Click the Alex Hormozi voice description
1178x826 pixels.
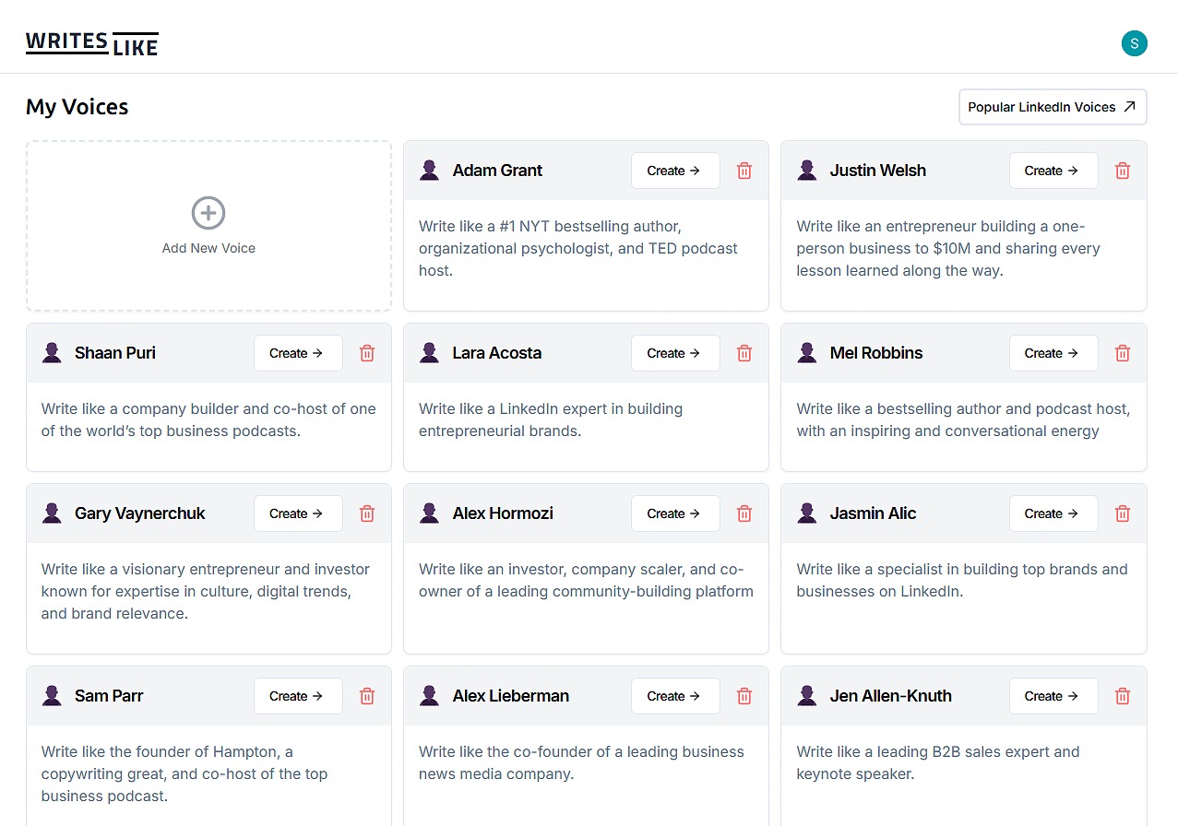586,581
